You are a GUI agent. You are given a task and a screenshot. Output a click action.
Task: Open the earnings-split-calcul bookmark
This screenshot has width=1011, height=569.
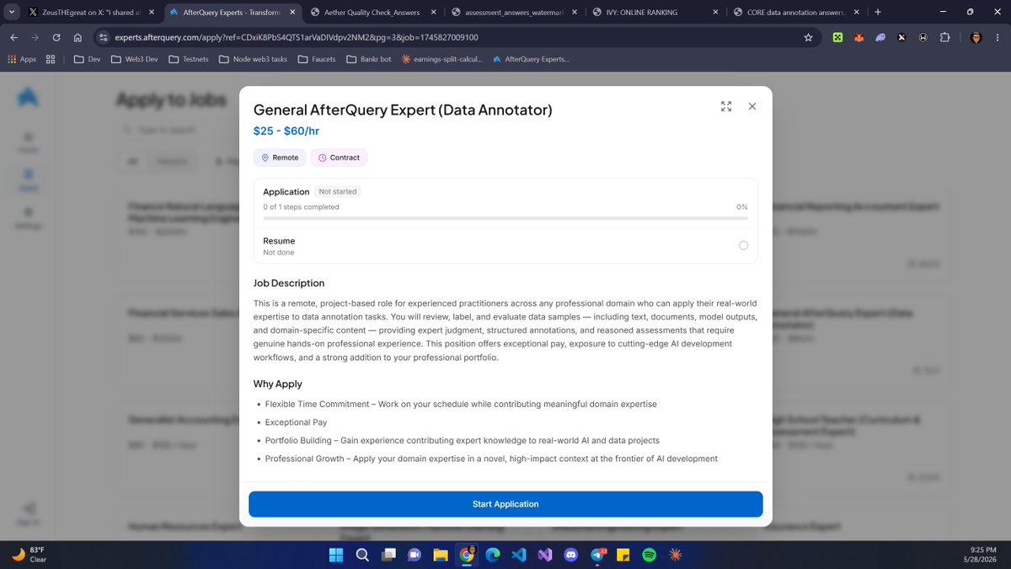(442, 59)
